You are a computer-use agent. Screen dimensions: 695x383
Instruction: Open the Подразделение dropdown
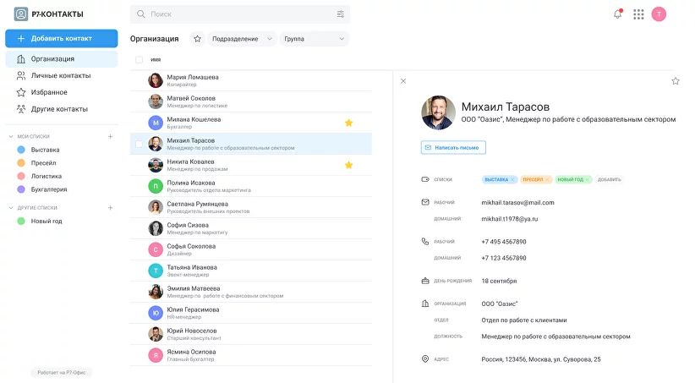pyautogui.click(x=243, y=39)
